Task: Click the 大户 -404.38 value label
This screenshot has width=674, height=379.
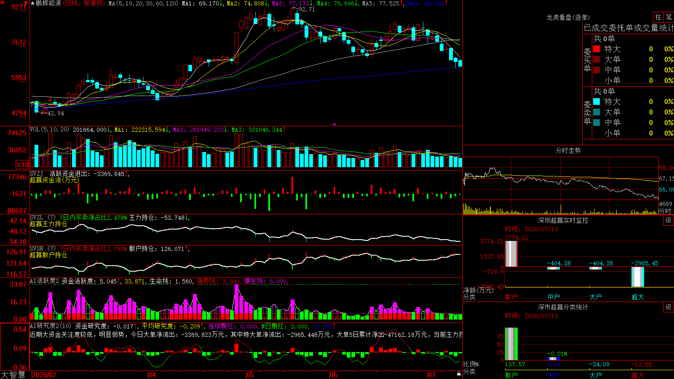Action: pyautogui.click(x=601, y=263)
